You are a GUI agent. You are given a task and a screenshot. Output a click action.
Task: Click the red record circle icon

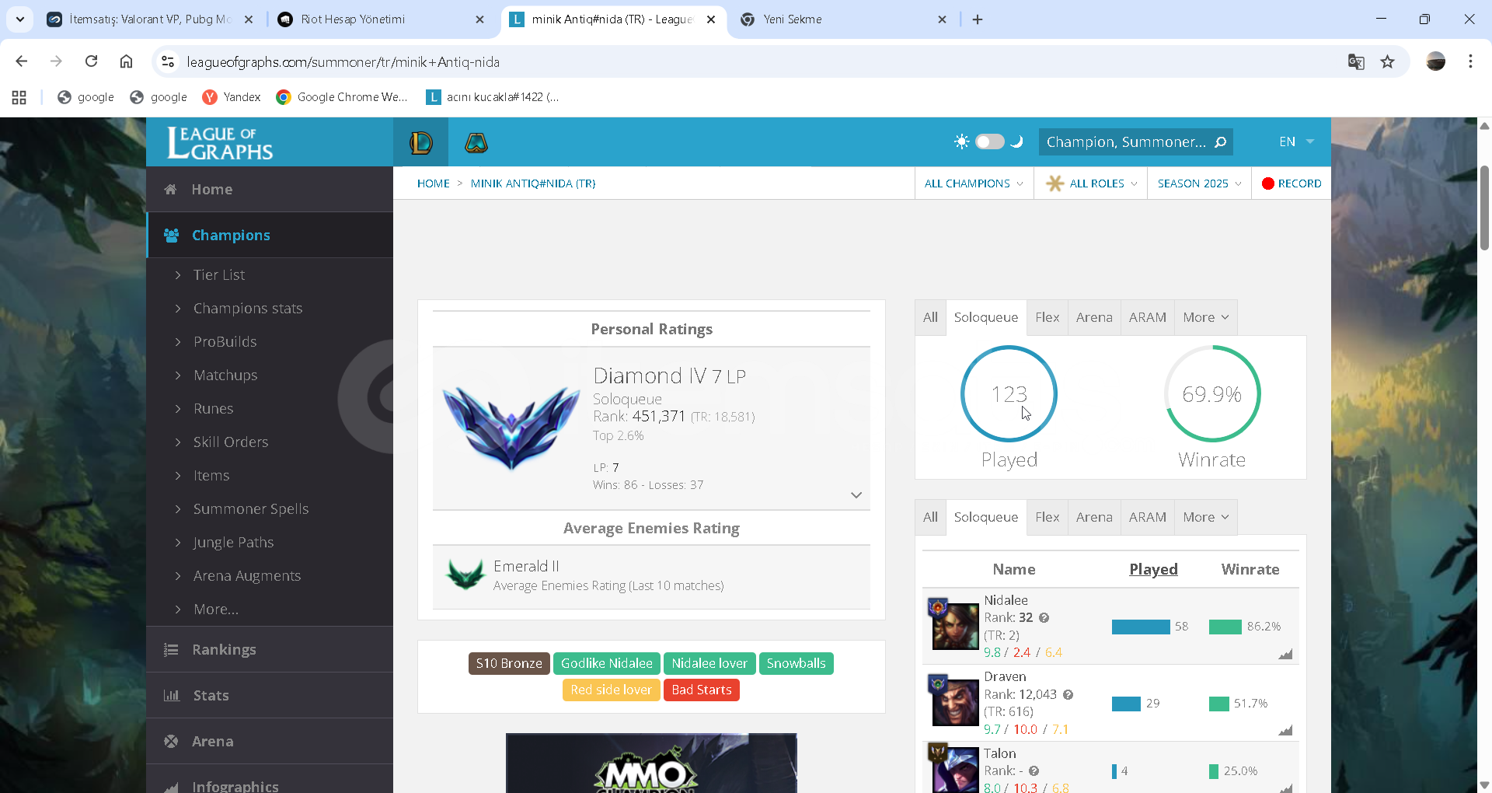[1268, 183]
